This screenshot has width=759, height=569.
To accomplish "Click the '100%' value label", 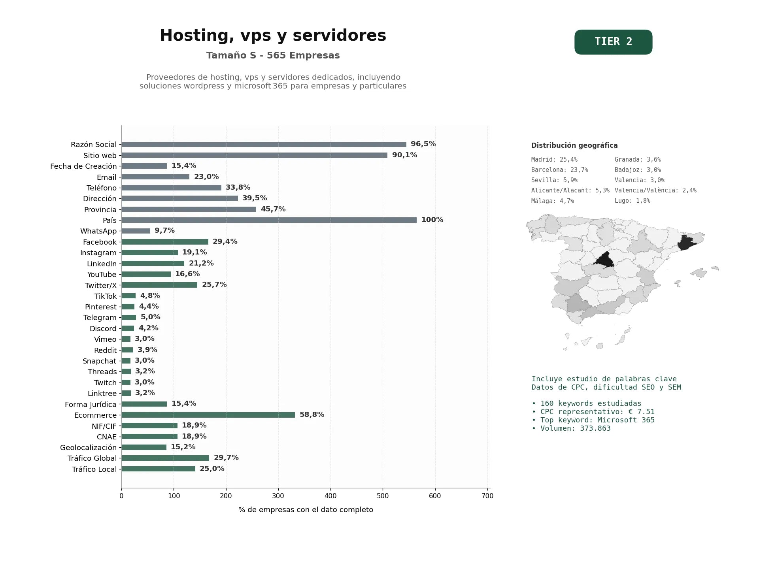I will tap(432, 220).
